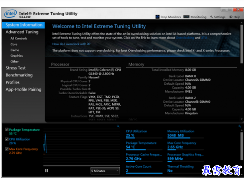Pause the monitoring graph
The height and width of the screenshot is (181, 244).
coord(47,171)
